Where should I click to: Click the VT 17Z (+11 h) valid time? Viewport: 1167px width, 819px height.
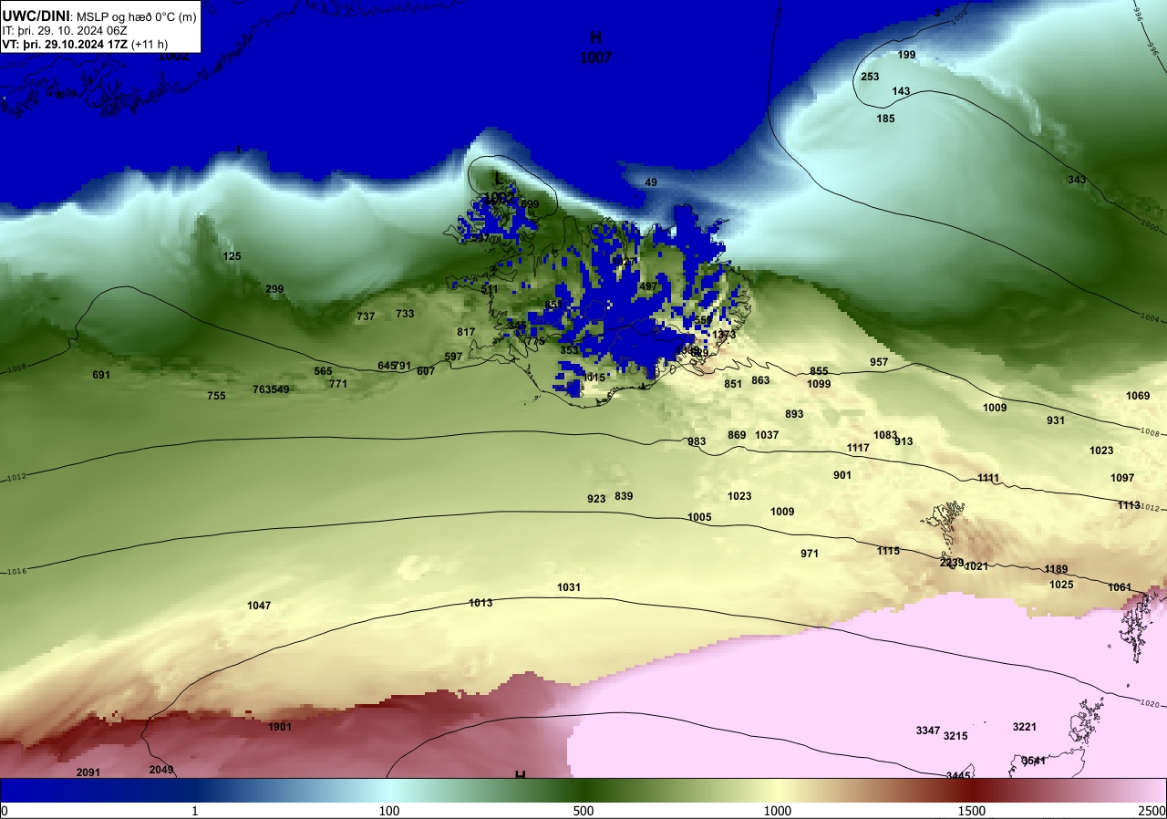[x=85, y=44]
